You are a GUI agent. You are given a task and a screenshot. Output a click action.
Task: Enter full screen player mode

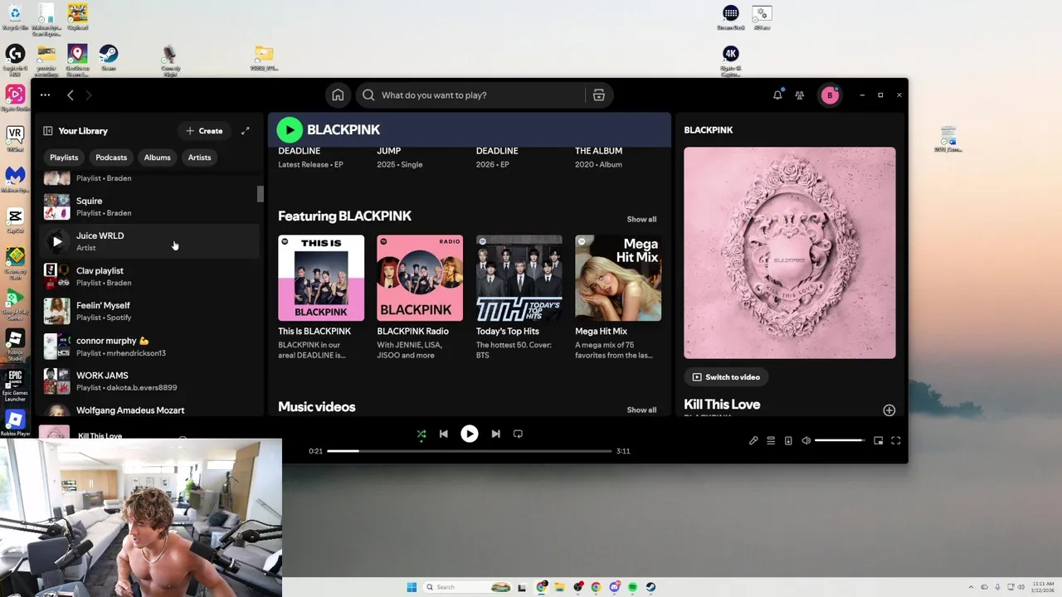(x=896, y=441)
